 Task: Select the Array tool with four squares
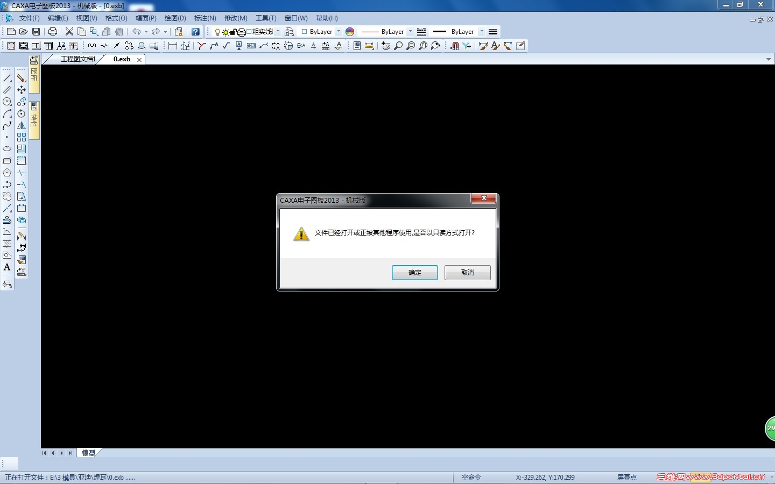[x=22, y=138]
